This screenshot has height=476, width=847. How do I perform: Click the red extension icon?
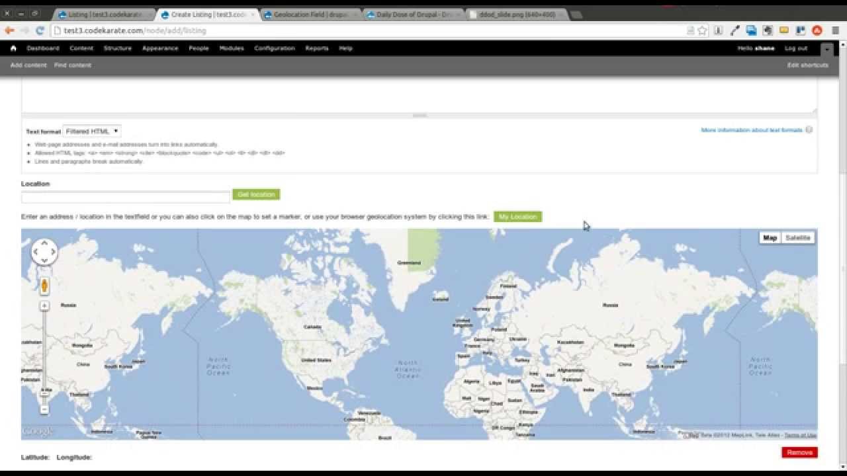tap(817, 30)
